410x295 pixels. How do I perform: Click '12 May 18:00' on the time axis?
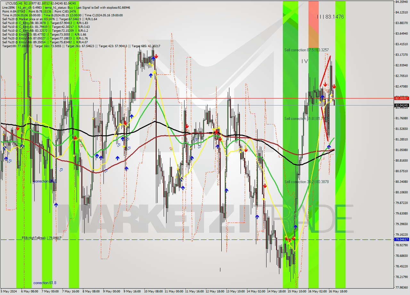pyautogui.click(x=215, y=291)
